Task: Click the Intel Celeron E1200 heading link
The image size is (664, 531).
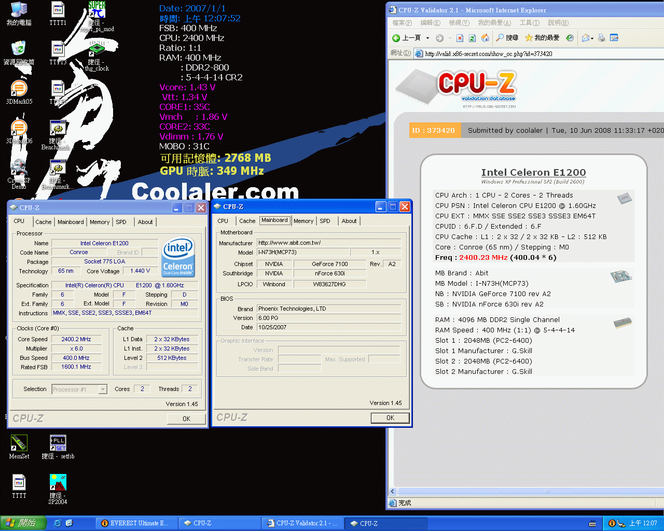Action: pyautogui.click(x=533, y=172)
